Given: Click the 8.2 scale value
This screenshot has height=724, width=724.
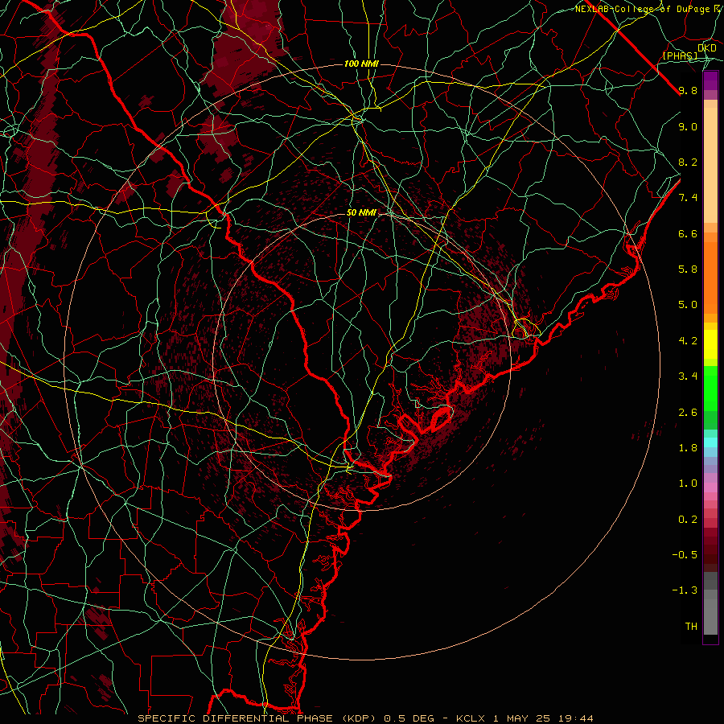Looking at the screenshot, I should 688,162.
